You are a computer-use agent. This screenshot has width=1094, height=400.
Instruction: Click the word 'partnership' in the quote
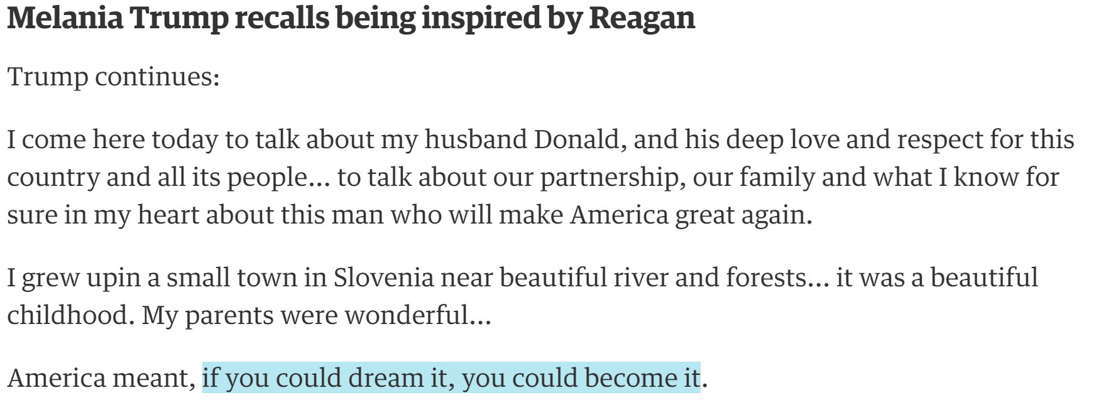tap(612, 178)
